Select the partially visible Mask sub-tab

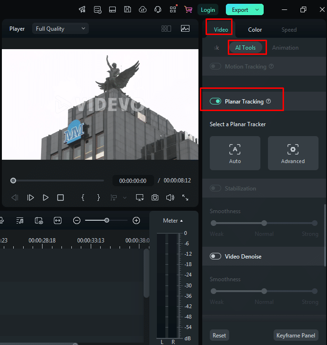click(x=216, y=48)
